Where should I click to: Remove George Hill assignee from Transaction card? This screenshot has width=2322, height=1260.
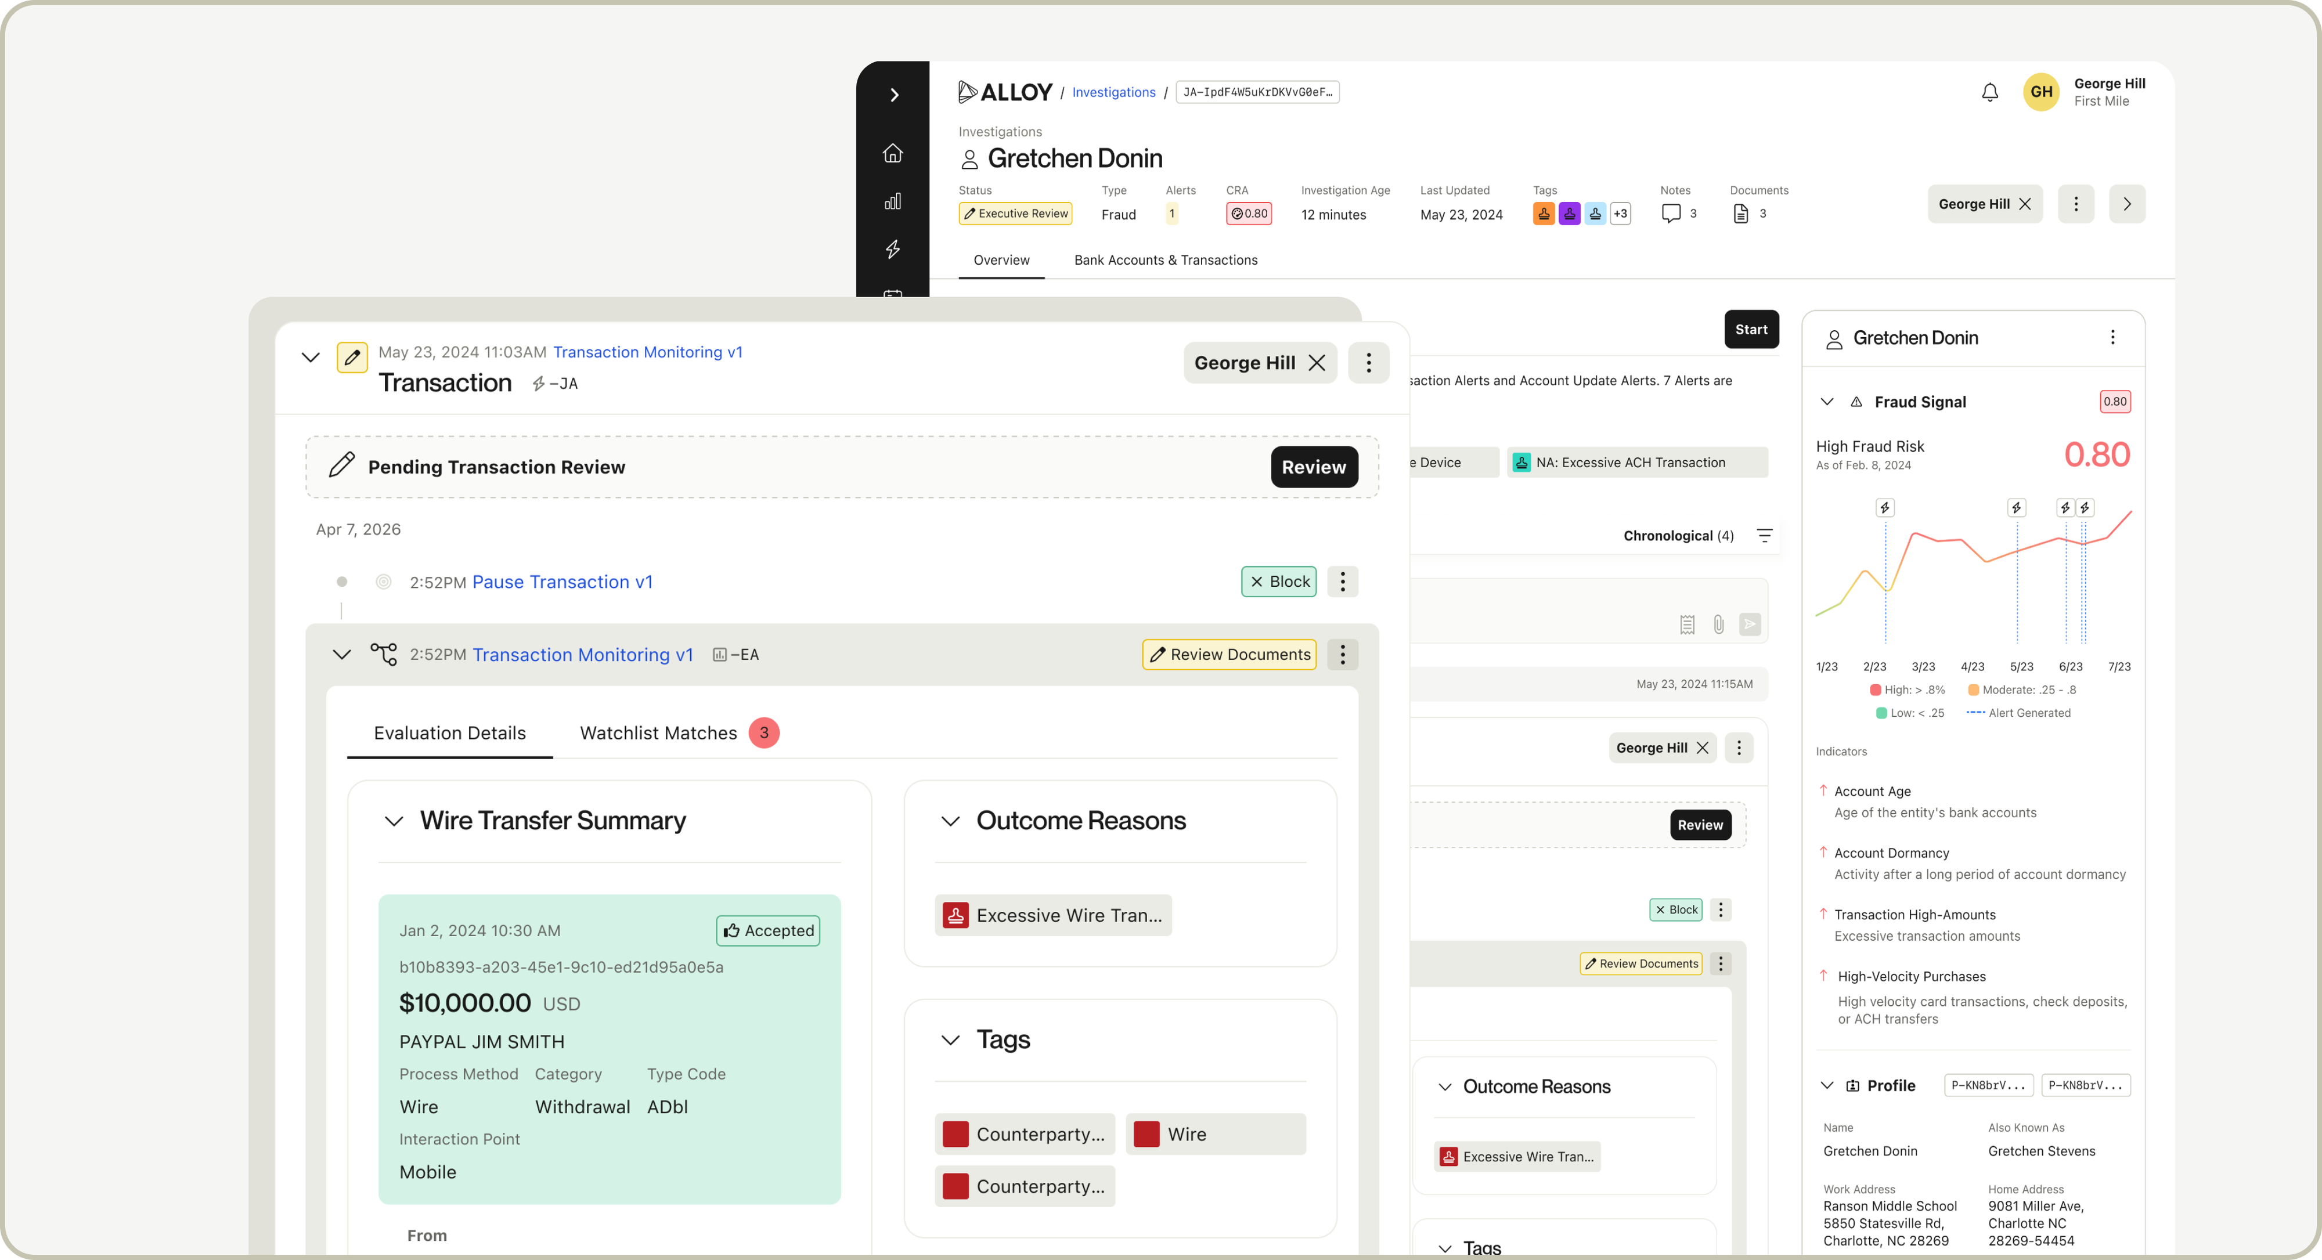tap(1317, 362)
